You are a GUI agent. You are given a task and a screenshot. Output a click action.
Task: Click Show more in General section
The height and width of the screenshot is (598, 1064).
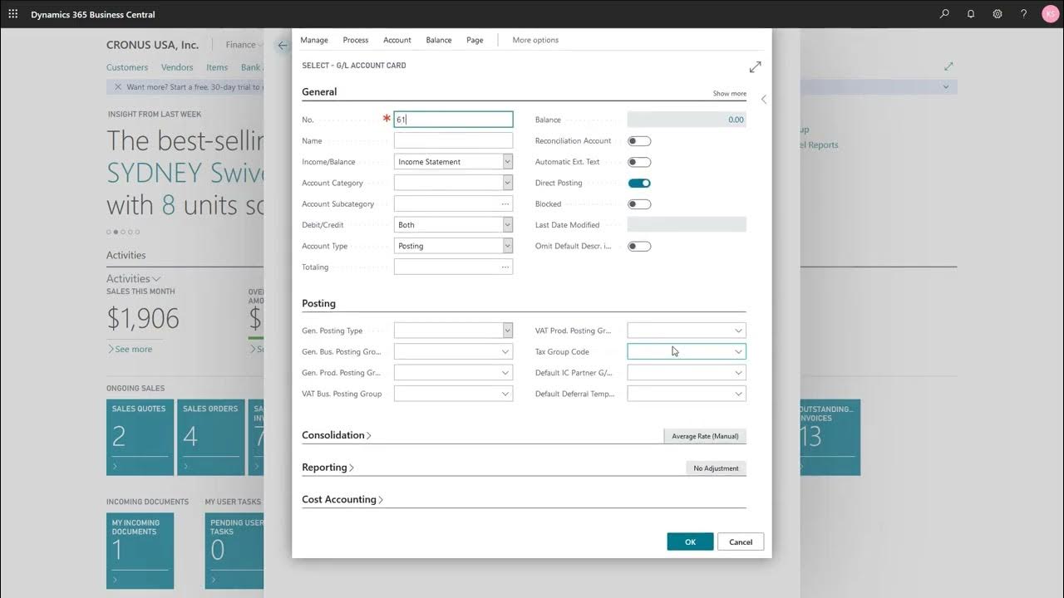coord(730,94)
